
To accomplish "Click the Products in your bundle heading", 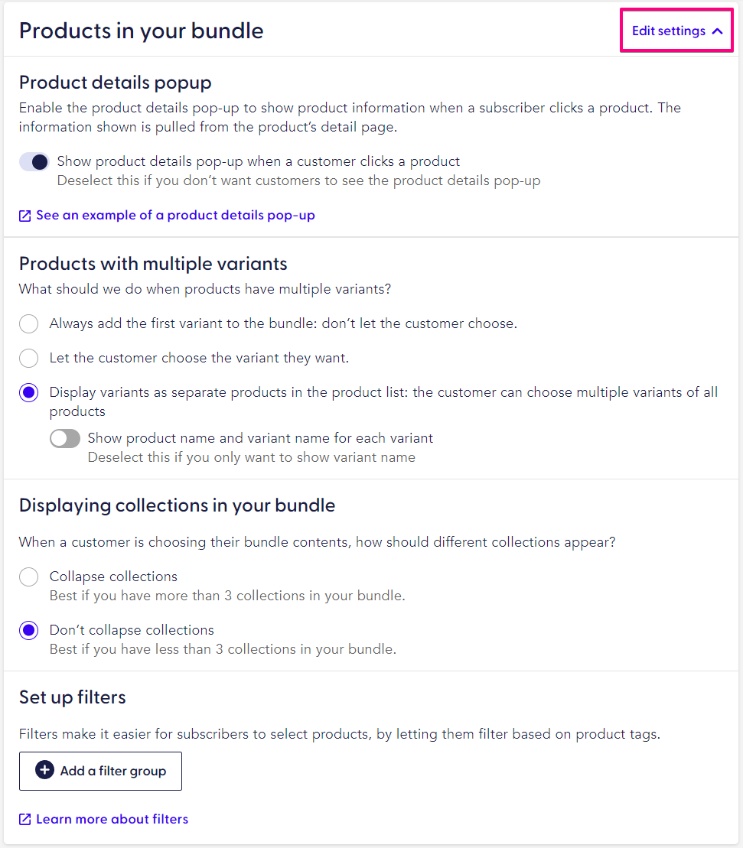I will 141,31.
